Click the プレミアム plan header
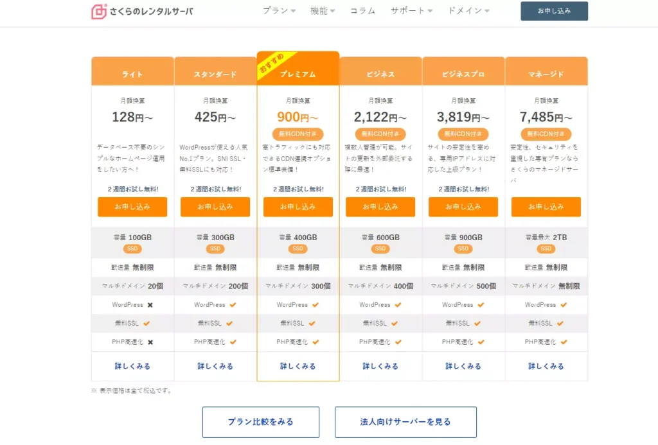The height and width of the screenshot is (445, 658). (298, 69)
